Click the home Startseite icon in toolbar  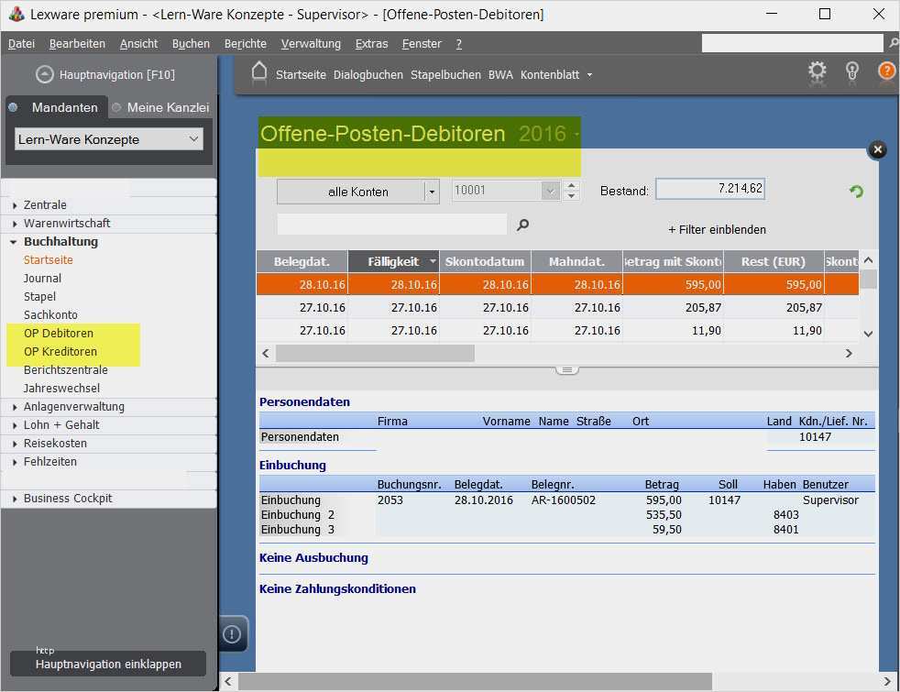coord(259,73)
